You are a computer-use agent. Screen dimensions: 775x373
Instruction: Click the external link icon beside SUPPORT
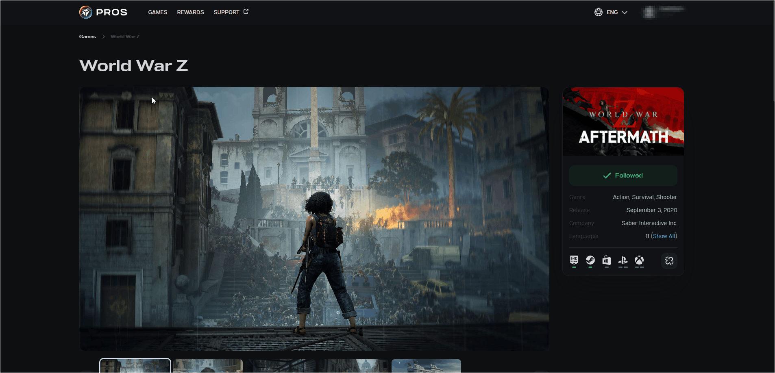246,12
